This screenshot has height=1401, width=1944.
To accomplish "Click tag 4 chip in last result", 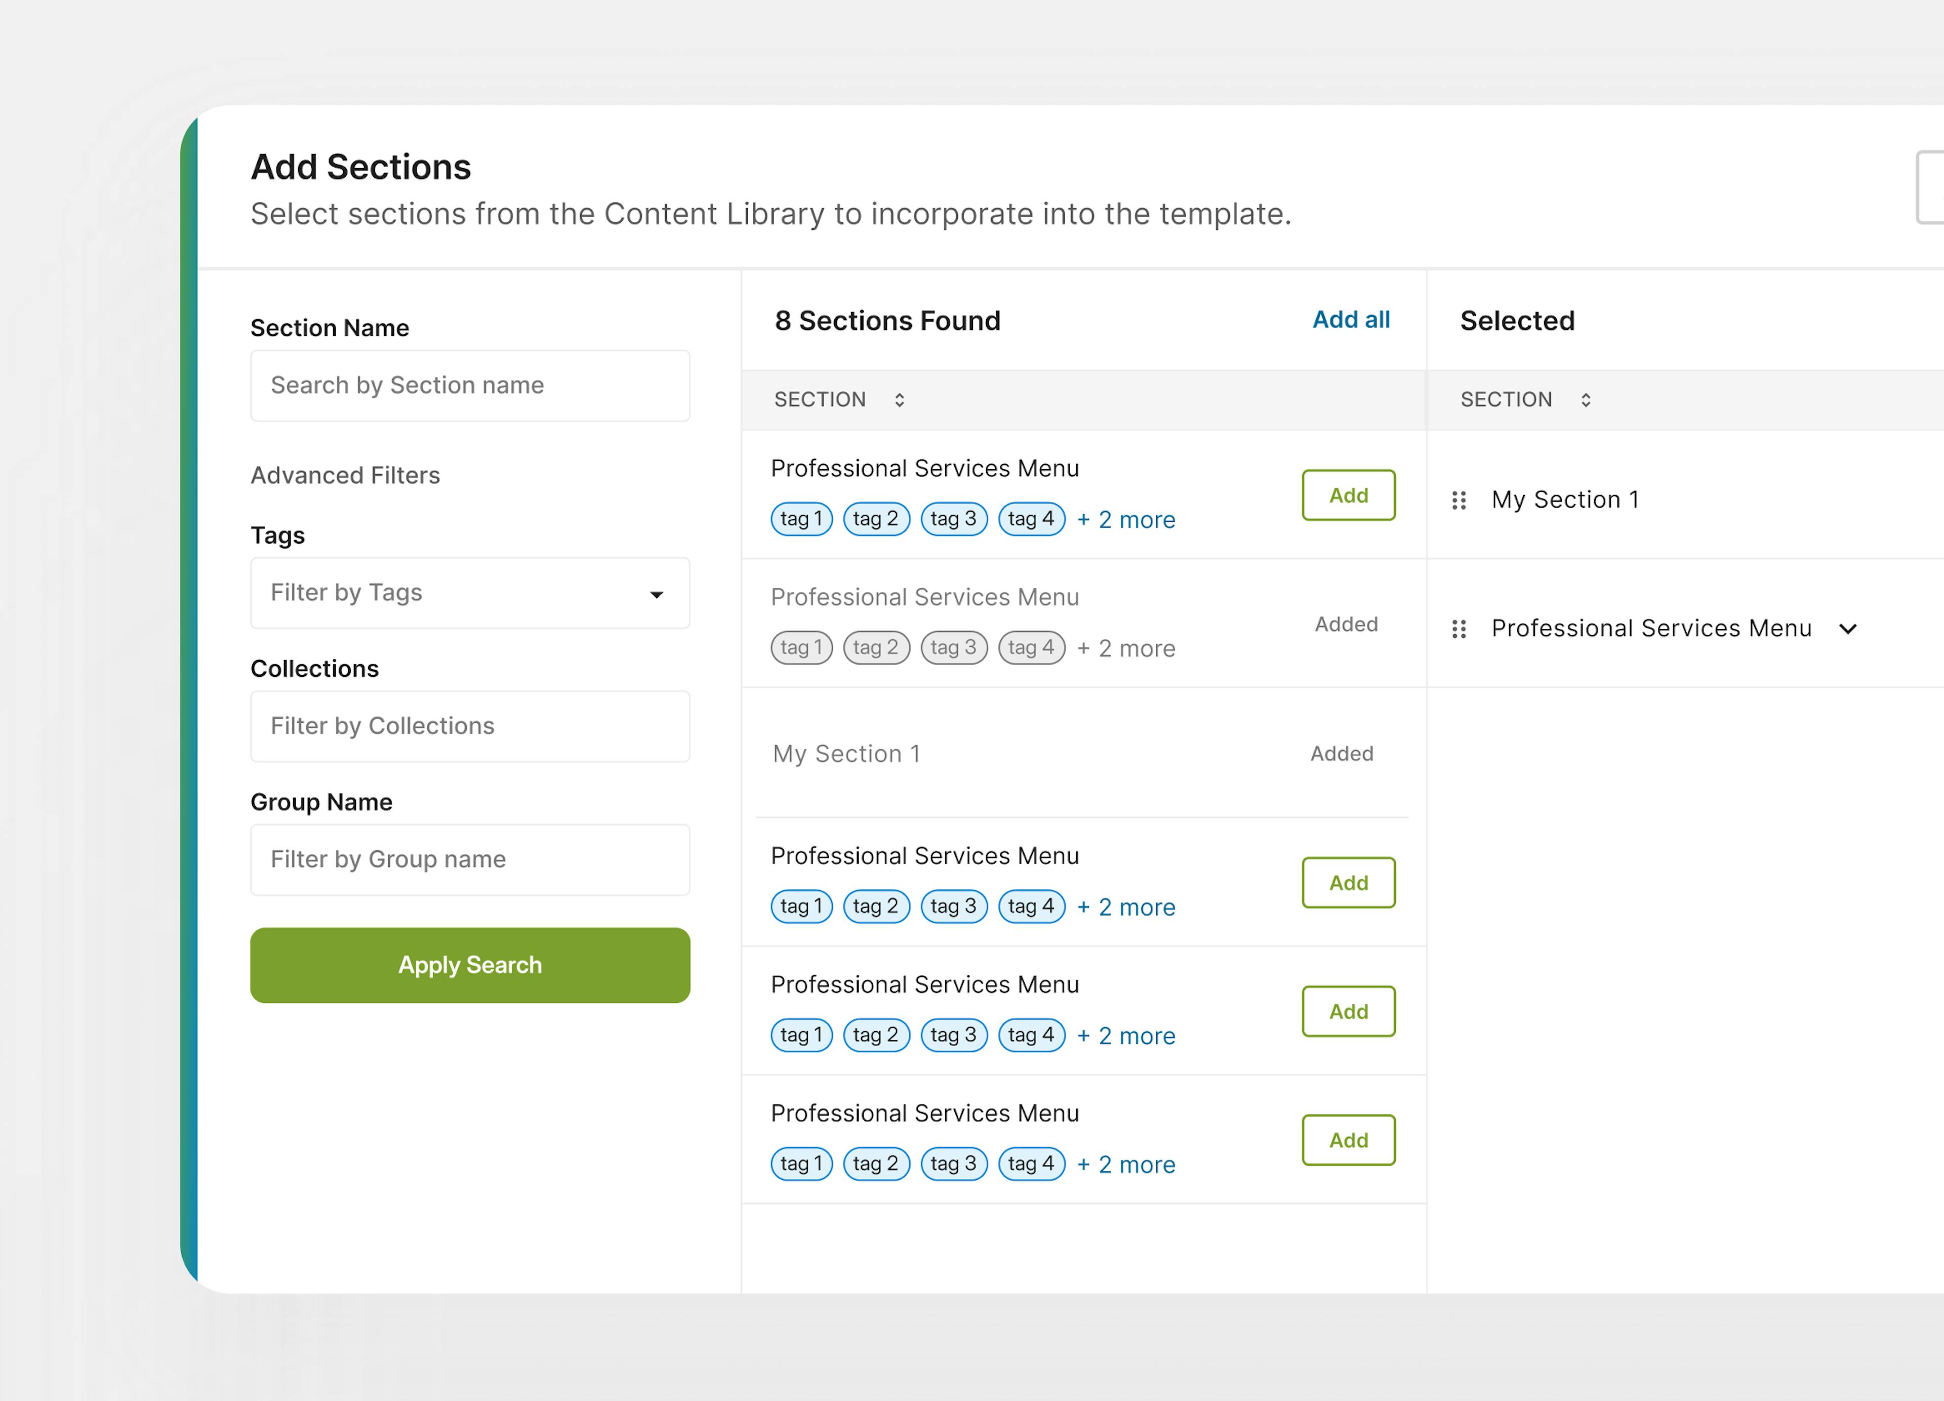I will click(1031, 1164).
